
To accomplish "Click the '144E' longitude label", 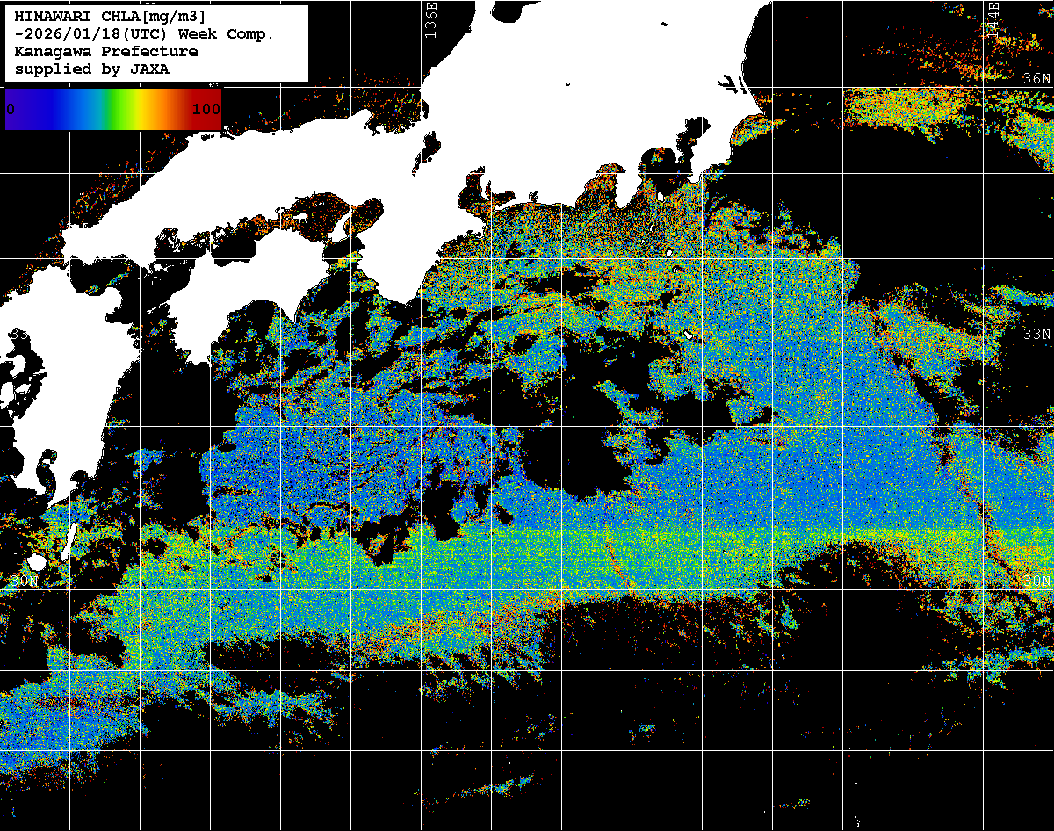I will 993,18.
